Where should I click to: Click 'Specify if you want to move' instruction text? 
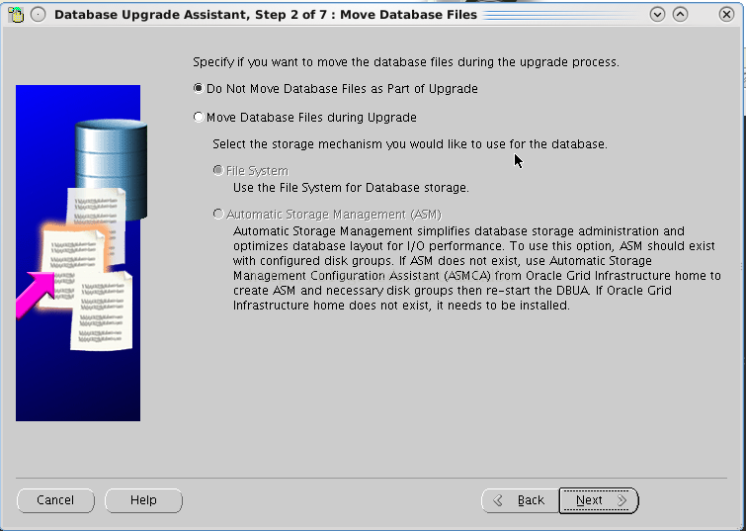(x=406, y=62)
